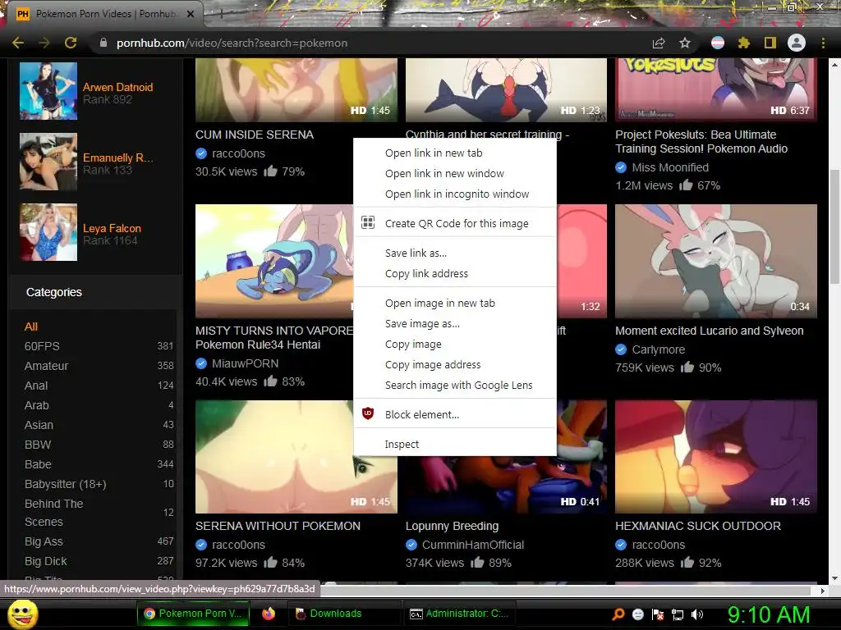Click the thumbs-up icon next to 90%
This screenshot has width=841, height=630.
687,367
